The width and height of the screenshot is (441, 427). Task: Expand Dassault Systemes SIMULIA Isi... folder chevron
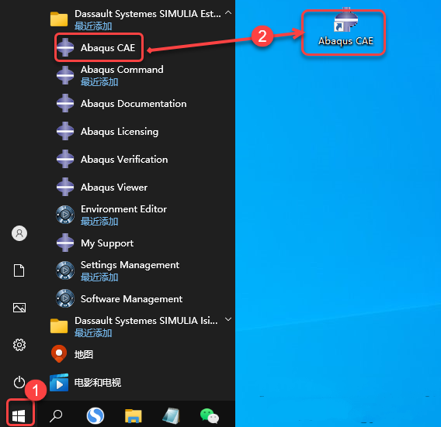(x=228, y=319)
